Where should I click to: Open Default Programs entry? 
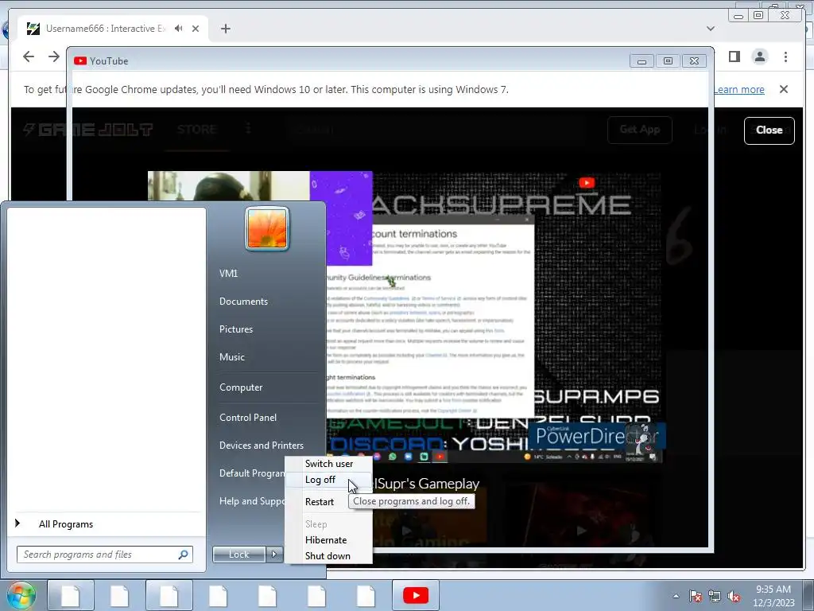(x=251, y=473)
